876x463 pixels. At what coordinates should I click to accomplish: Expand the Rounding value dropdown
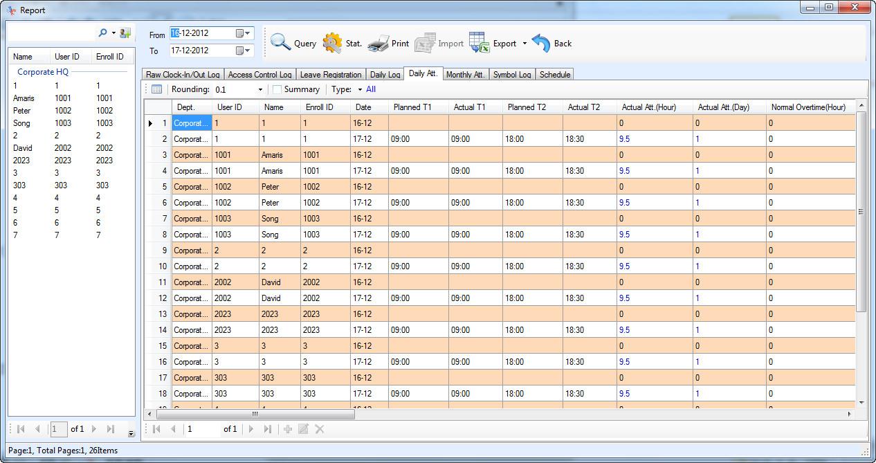(260, 89)
